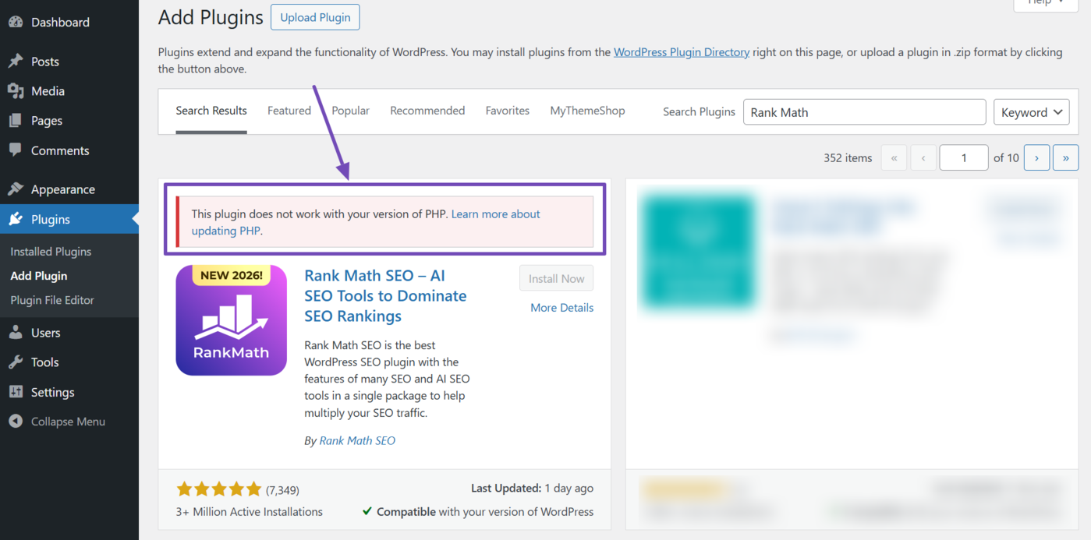Click the Plugins plug icon
The height and width of the screenshot is (540, 1091).
click(16, 219)
